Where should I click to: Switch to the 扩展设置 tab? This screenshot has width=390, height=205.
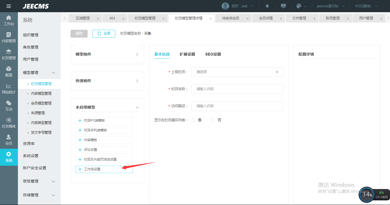pyautogui.click(x=187, y=54)
